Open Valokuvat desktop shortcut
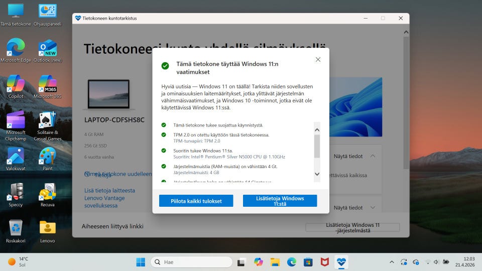The height and width of the screenshot is (271, 482). point(16,159)
